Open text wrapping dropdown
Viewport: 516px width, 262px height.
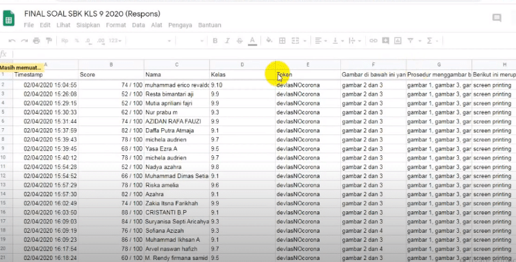pyautogui.click(x=355, y=41)
